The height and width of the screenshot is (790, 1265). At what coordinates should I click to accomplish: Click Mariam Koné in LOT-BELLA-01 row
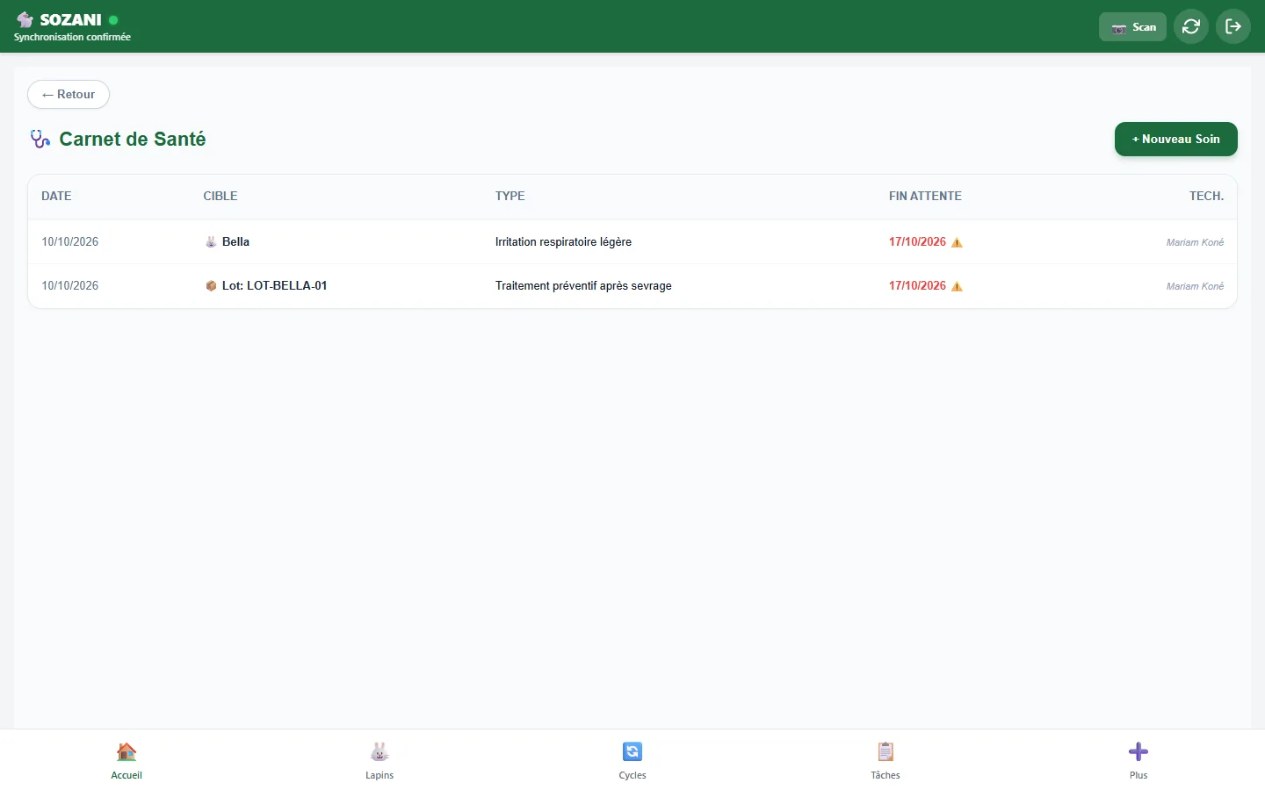(1195, 286)
